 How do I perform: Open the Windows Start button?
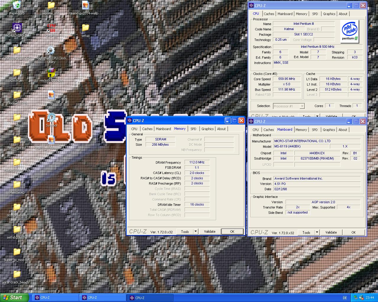14,298
